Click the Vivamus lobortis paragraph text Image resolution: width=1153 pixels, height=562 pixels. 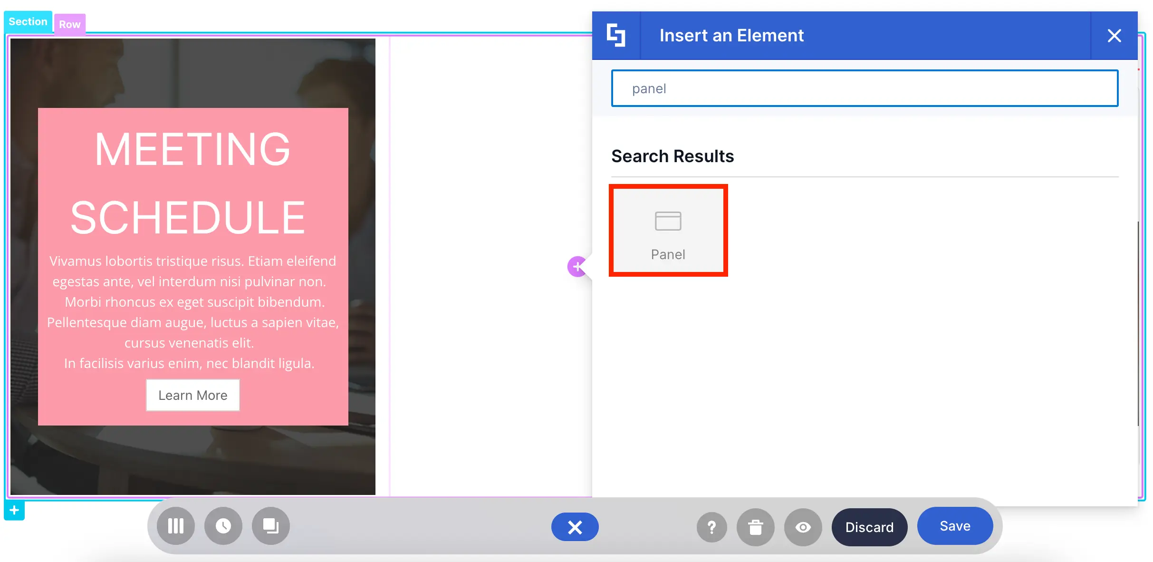pos(193,312)
